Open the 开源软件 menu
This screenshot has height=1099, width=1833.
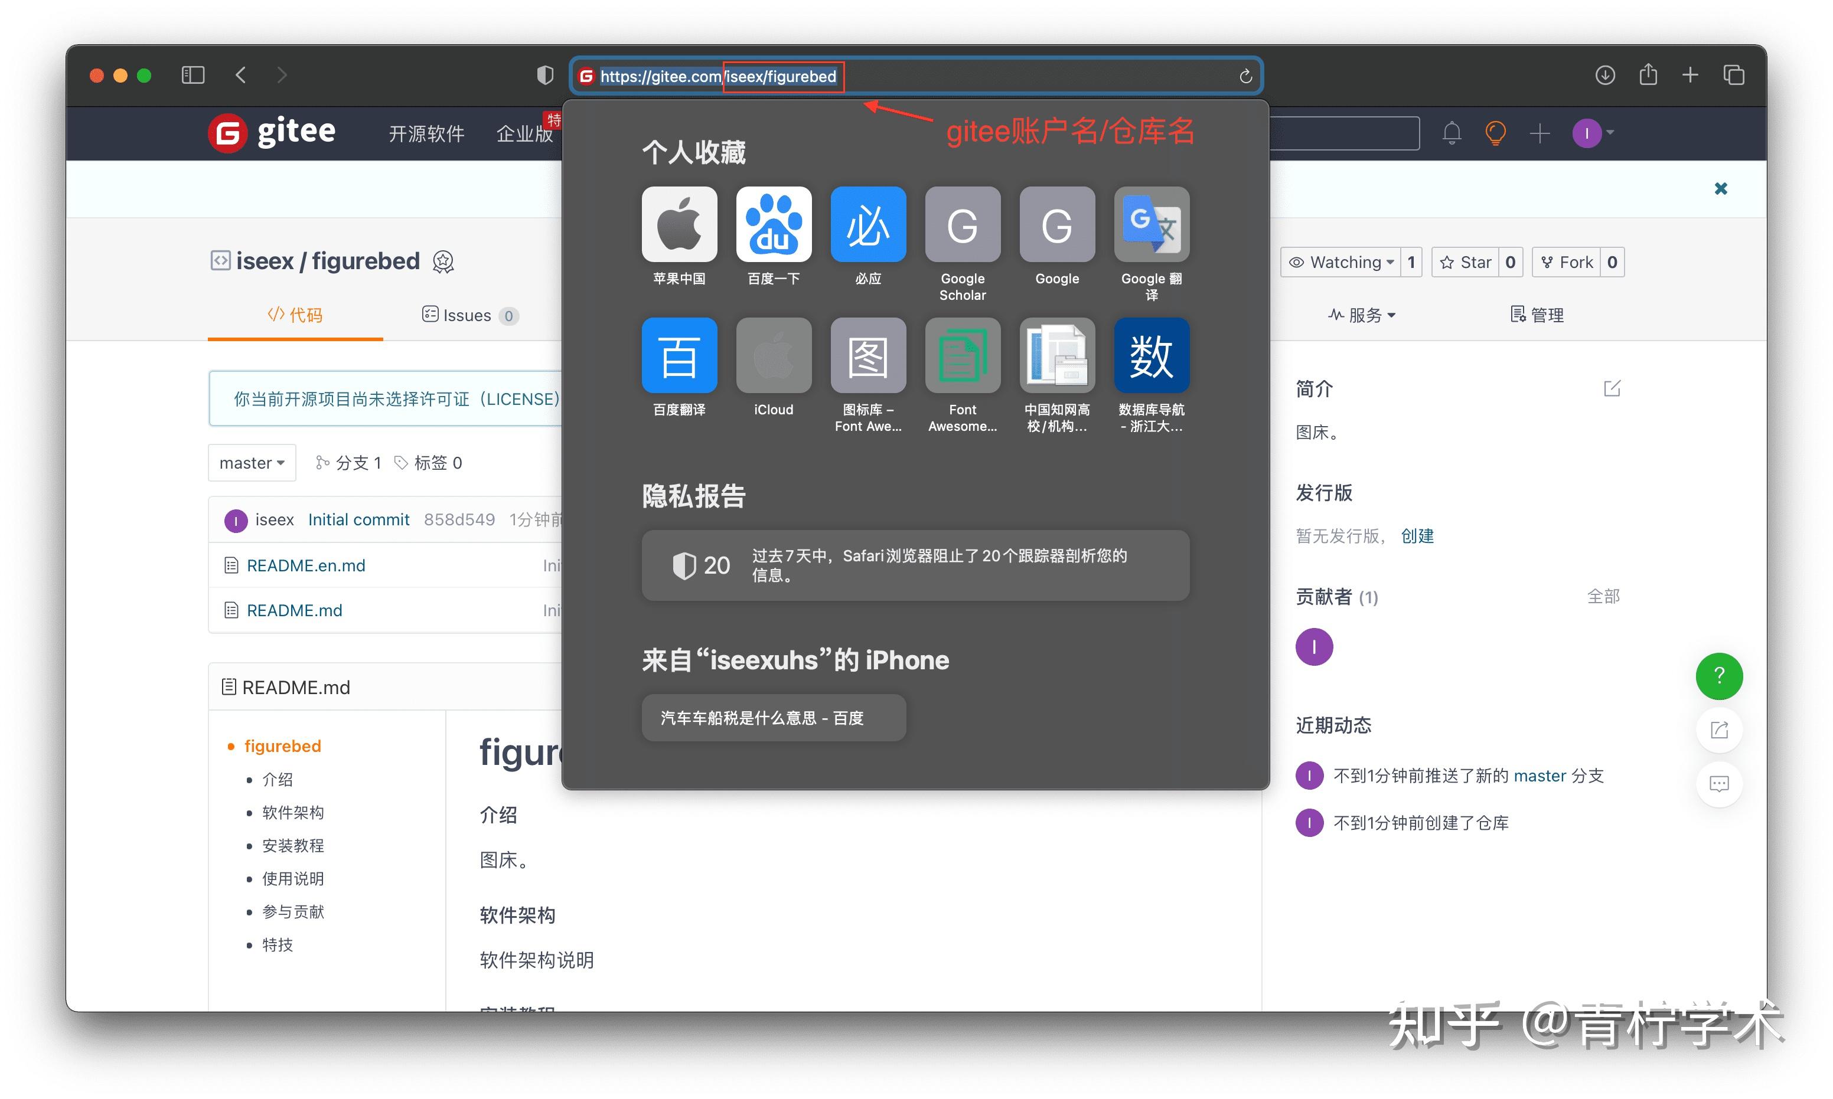[426, 133]
